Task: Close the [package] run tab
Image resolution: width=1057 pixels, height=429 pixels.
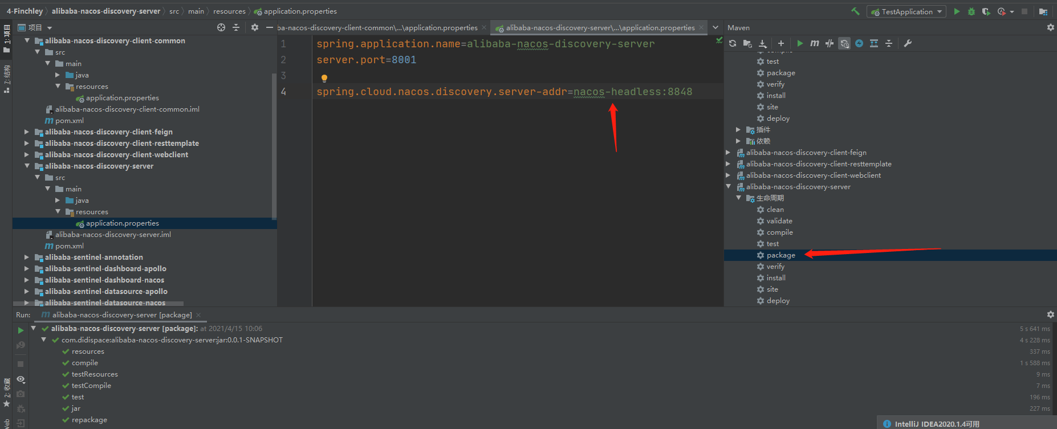Action: point(198,314)
